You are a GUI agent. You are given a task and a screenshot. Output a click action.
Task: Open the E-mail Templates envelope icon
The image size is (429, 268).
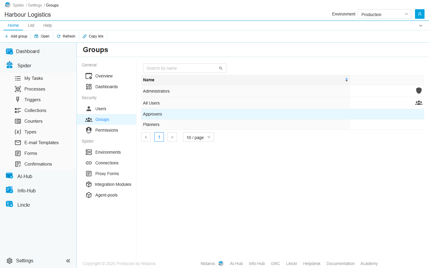tap(18, 143)
